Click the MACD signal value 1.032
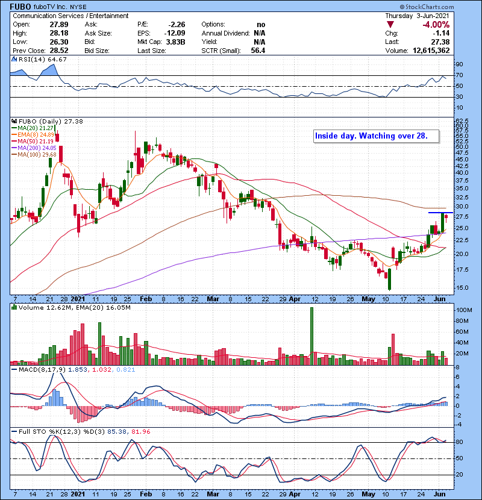 click(102, 370)
